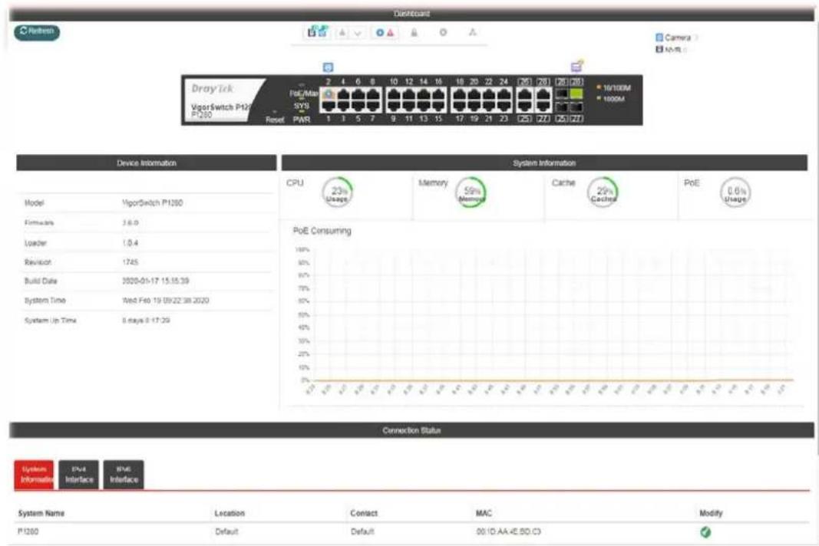Select port 1 on the switch panel
819x546 pixels.
328,106
